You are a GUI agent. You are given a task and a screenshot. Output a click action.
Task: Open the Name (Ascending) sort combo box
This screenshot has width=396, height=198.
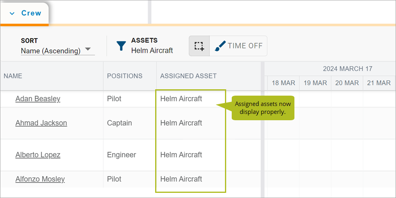58,51
